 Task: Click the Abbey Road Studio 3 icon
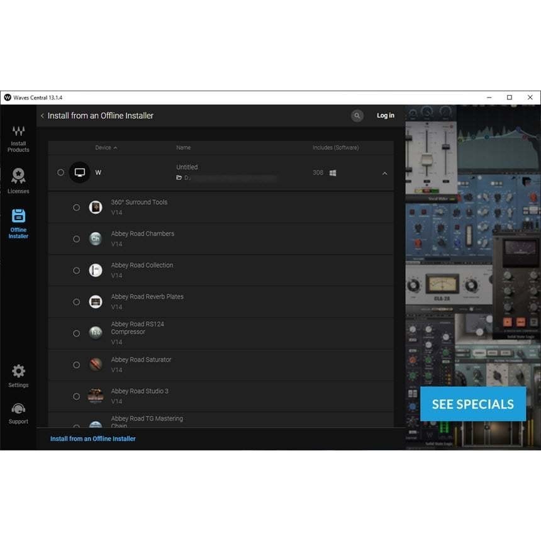[x=96, y=396]
